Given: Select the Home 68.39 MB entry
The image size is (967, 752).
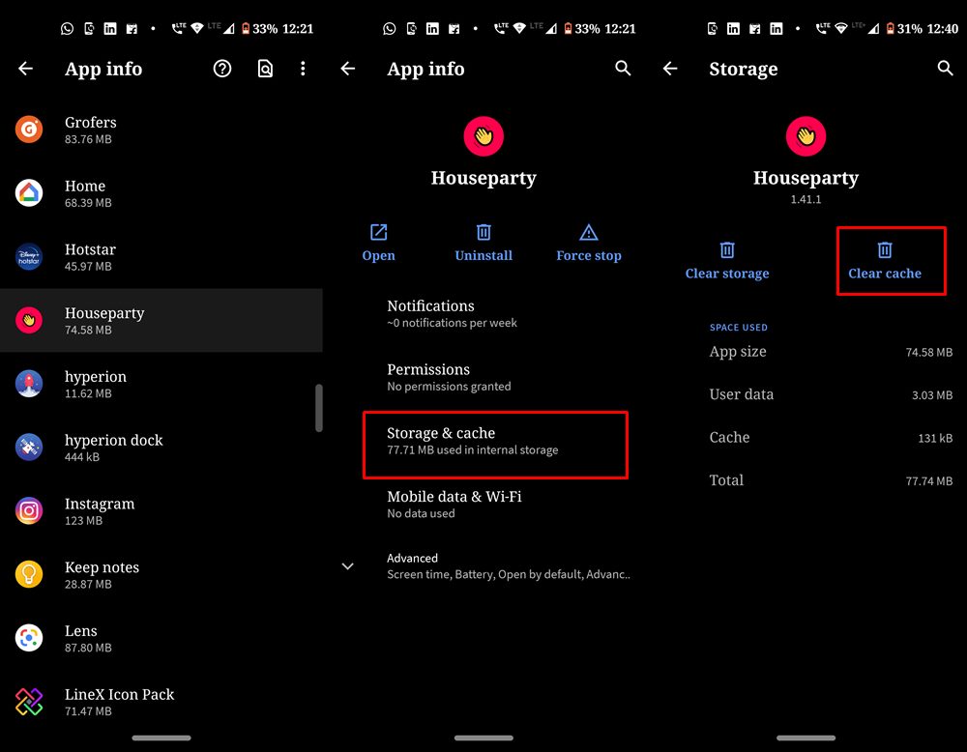Looking at the screenshot, I should (x=161, y=193).
